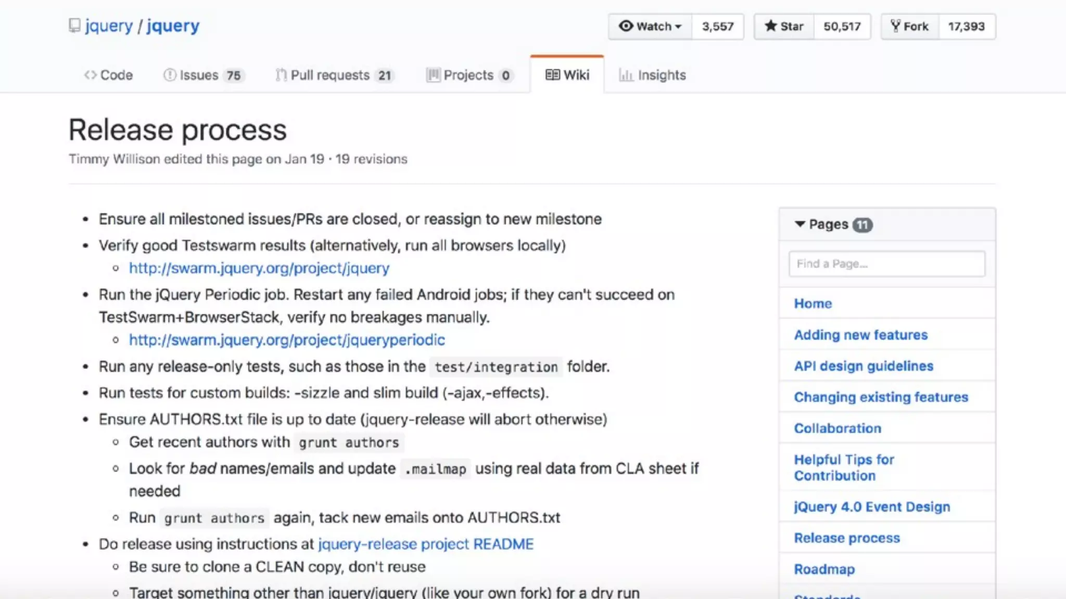Open jQuery 4.0 Event Design page

point(872,506)
